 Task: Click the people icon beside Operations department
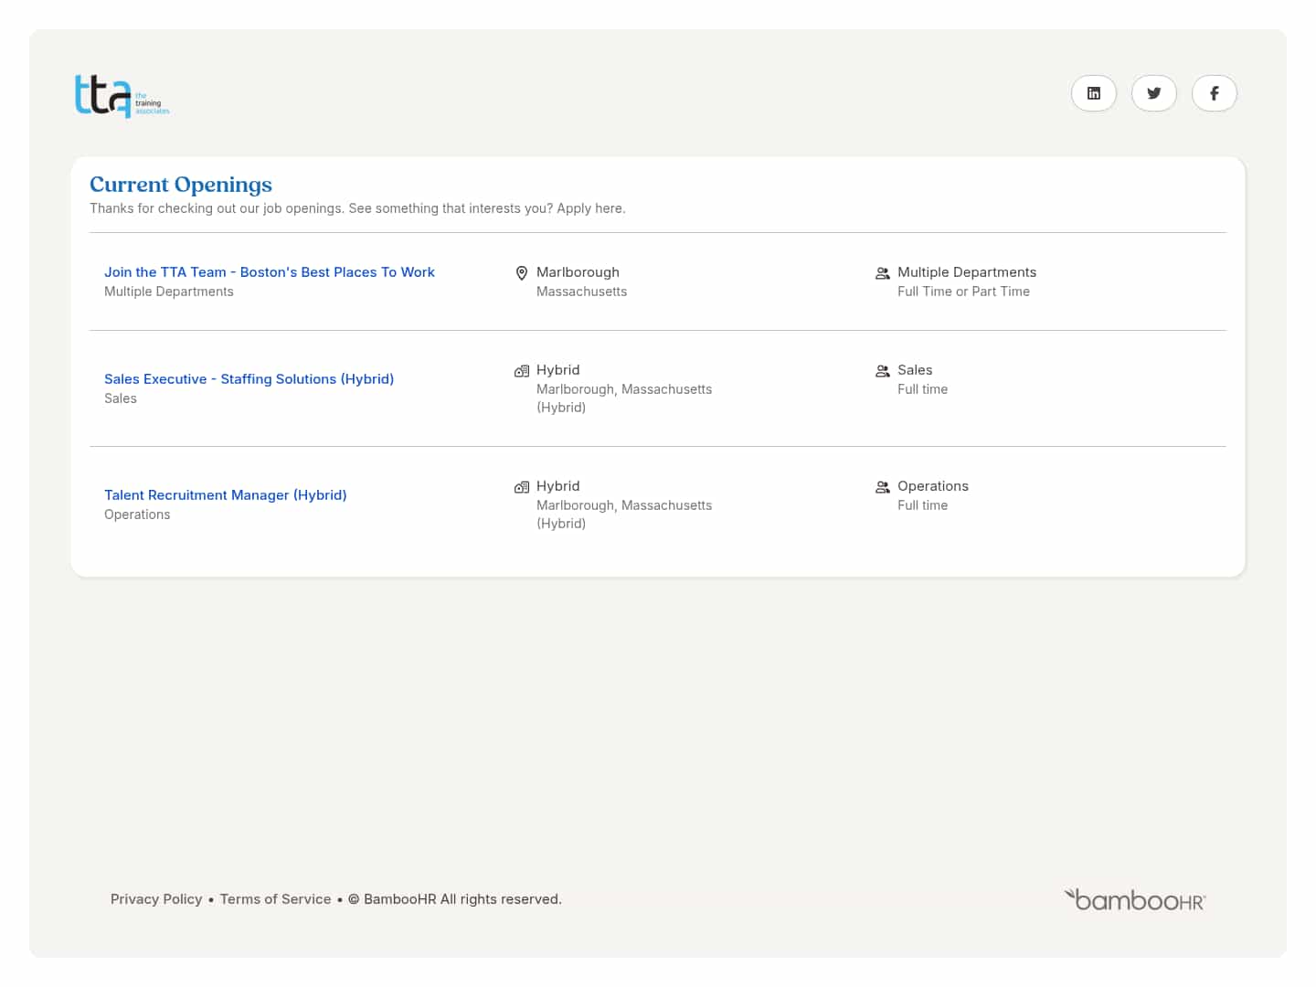[883, 487]
